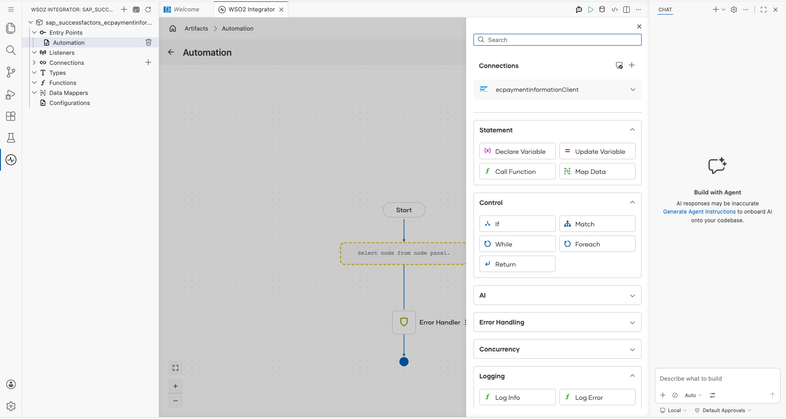Image resolution: width=786 pixels, height=419 pixels.
Task: Expand the Error Handling section
Action: coord(632,323)
